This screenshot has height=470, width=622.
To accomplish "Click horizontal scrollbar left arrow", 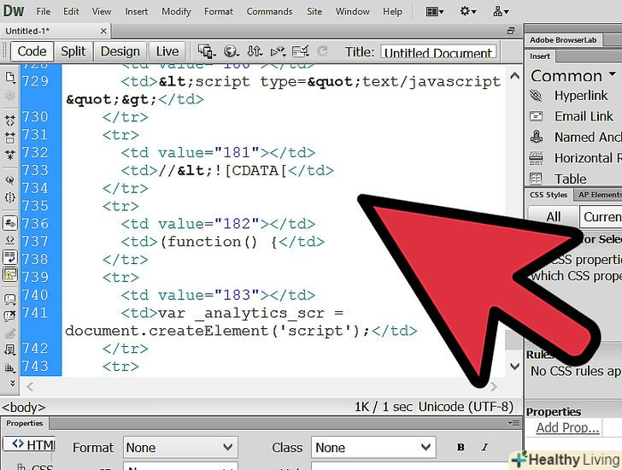I will pos(30,386).
